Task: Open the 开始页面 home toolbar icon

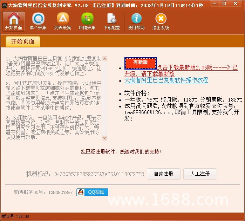Action: pos(14,21)
